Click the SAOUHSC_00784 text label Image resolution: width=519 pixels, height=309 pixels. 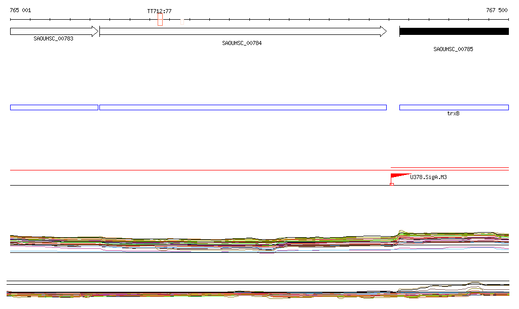242,43
